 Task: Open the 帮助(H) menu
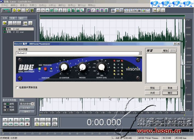coord(92,5)
